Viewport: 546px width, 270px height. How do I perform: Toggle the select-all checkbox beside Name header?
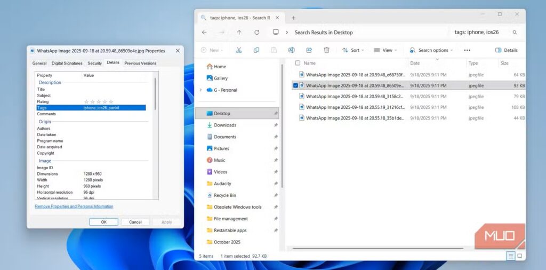[297, 63]
